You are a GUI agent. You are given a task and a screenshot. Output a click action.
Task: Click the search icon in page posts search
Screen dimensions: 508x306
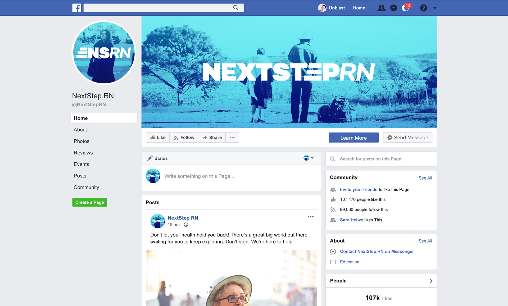[x=333, y=159]
